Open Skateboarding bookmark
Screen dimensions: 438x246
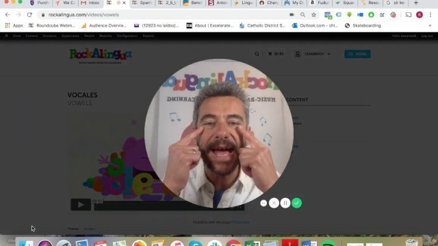click(x=363, y=26)
